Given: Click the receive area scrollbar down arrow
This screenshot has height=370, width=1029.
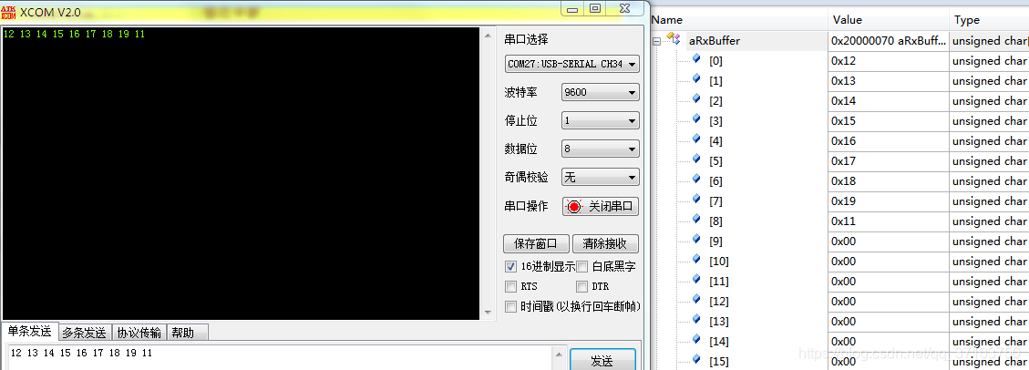Looking at the screenshot, I should tap(488, 313).
